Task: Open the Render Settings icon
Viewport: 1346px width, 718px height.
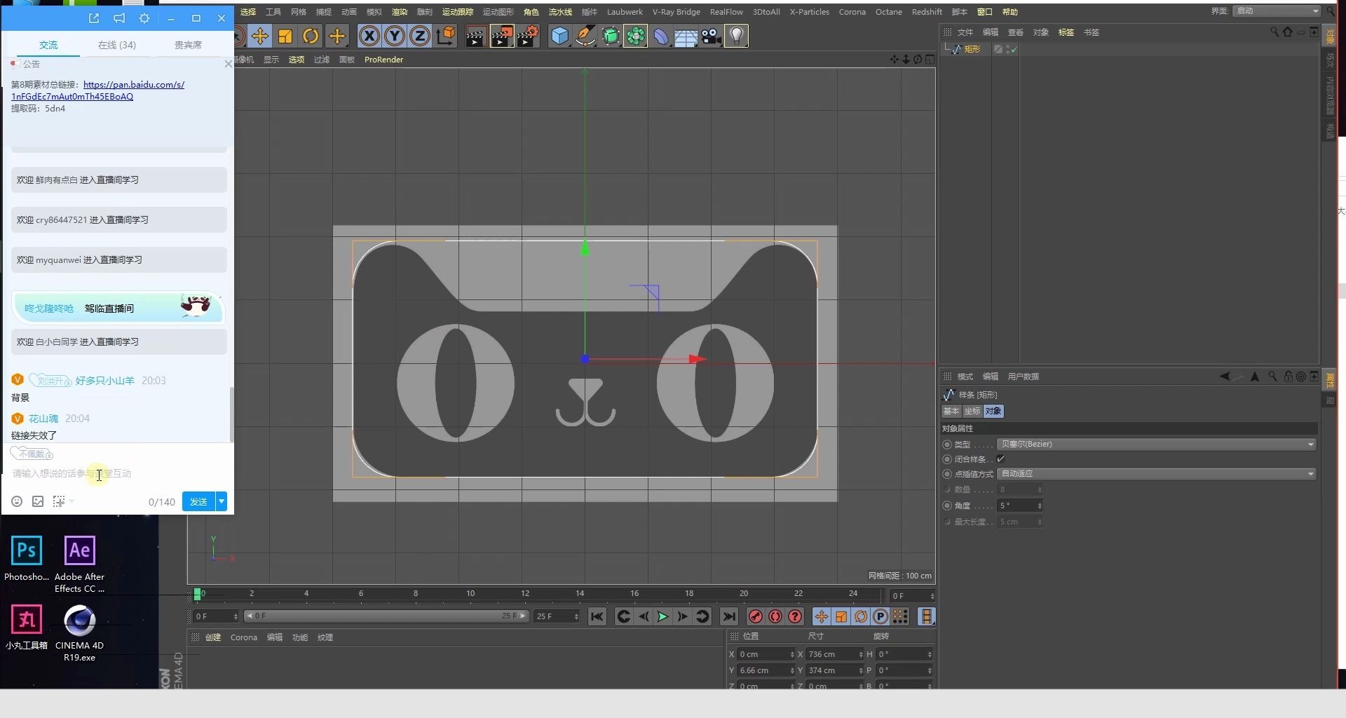Action: pyautogui.click(x=528, y=36)
